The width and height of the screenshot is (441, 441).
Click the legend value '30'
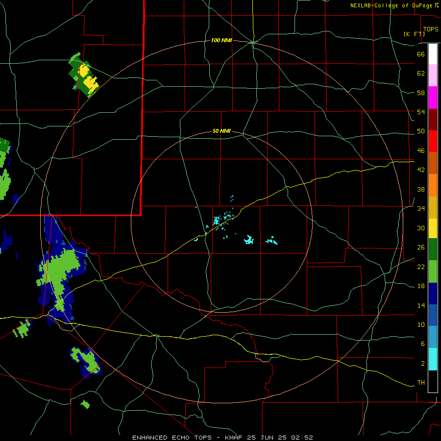421,228
